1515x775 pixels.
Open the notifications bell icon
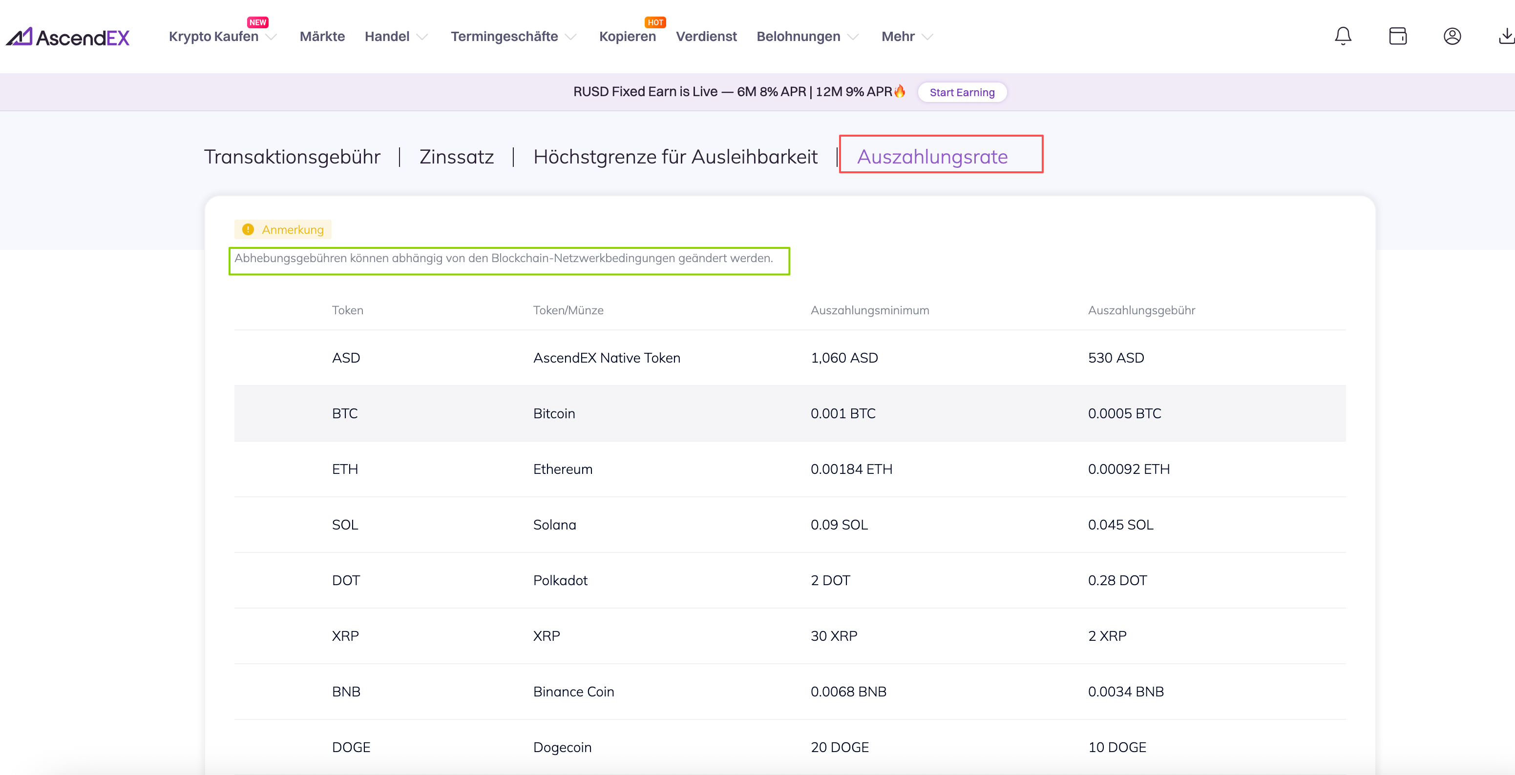1343,37
